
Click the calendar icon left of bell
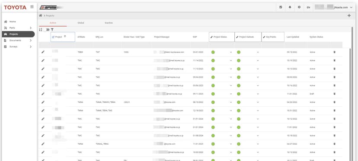click(281, 7)
